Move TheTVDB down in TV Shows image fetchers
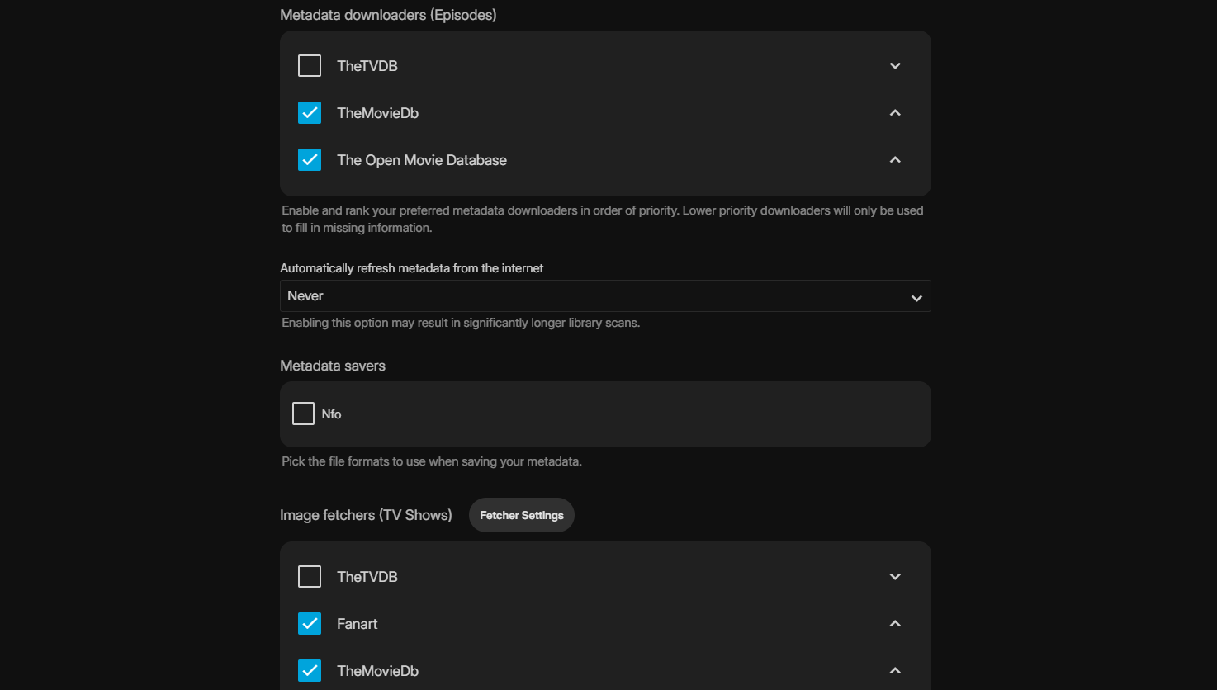The height and width of the screenshot is (690, 1217). [895, 577]
